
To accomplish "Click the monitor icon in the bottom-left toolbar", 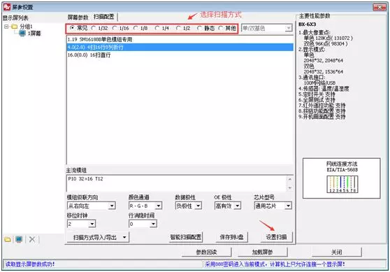I will [x=19, y=239].
